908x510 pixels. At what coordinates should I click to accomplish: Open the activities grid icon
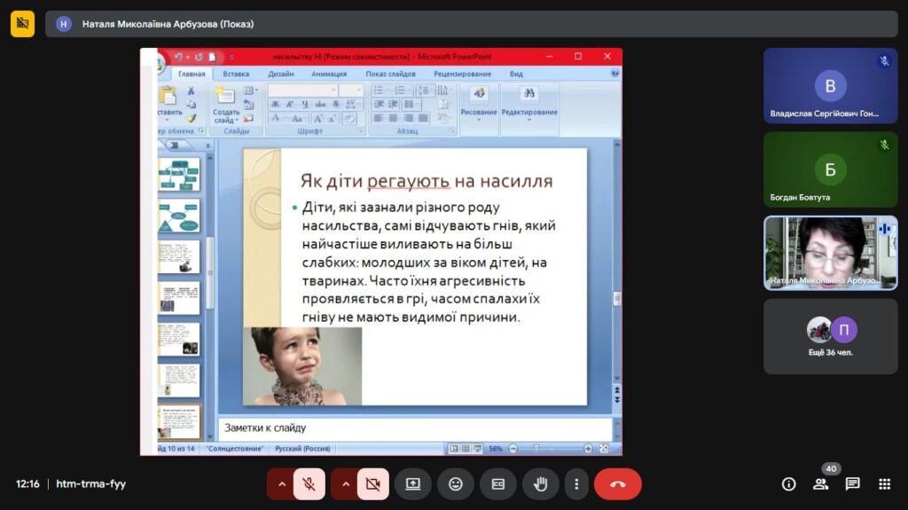[x=884, y=484]
